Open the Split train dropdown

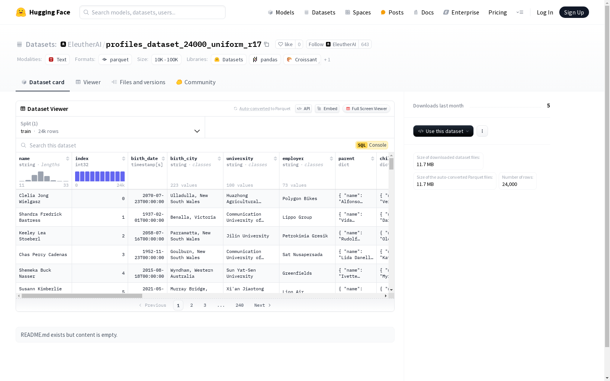(x=110, y=127)
